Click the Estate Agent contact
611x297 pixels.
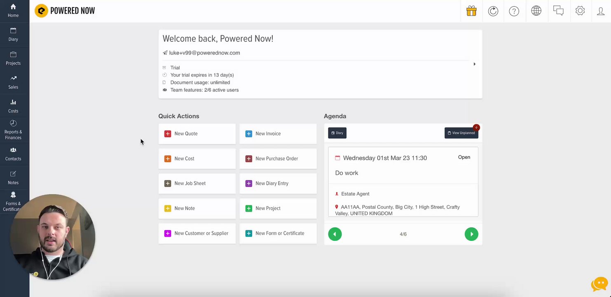pyautogui.click(x=355, y=194)
